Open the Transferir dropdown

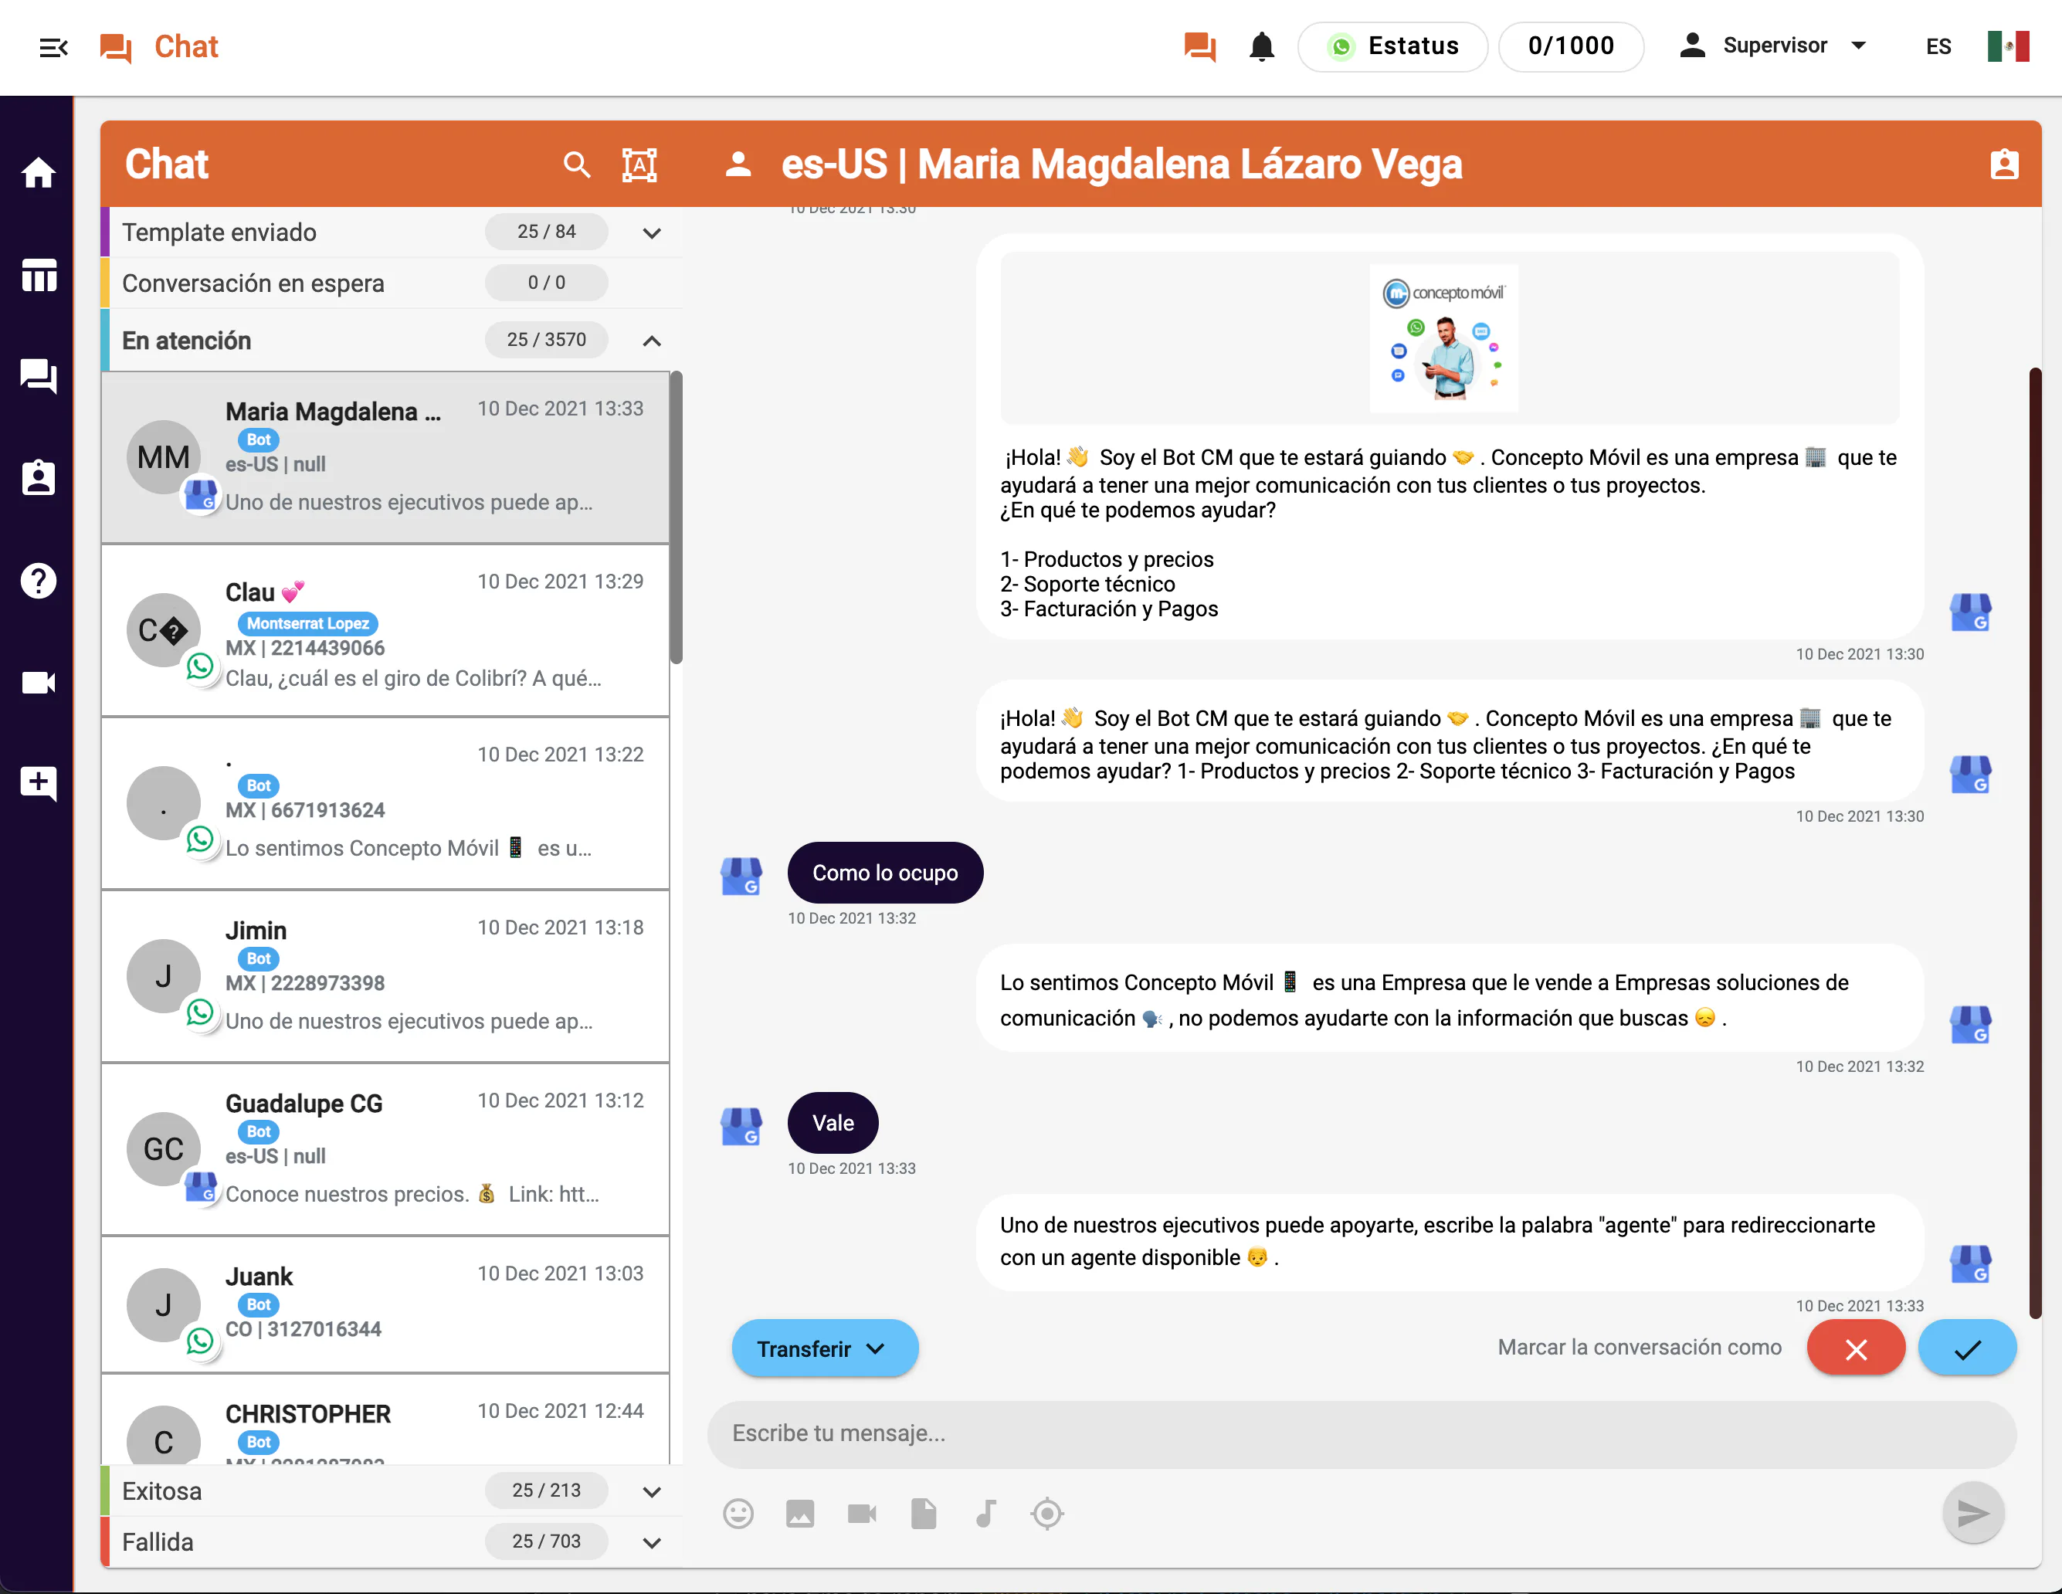823,1348
